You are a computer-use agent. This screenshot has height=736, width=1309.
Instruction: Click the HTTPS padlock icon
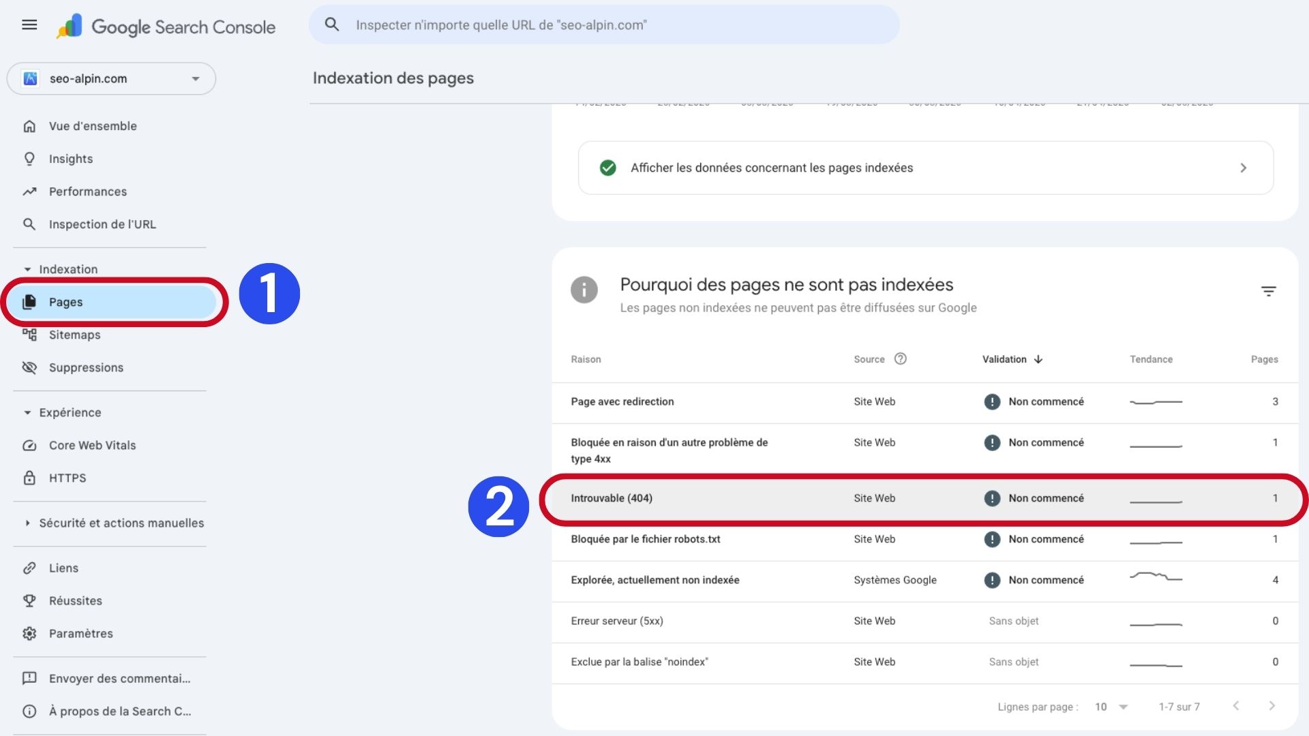29,478
